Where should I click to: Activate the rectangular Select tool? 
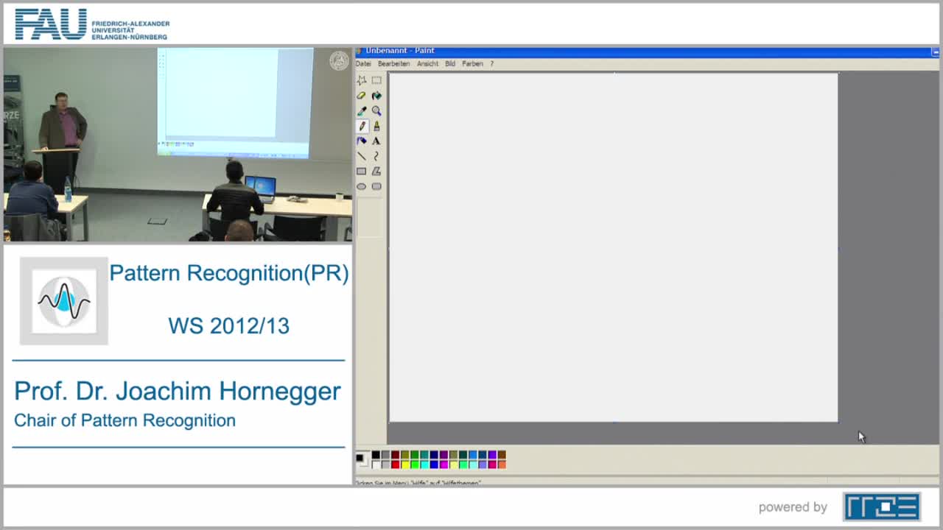[376, 80]
